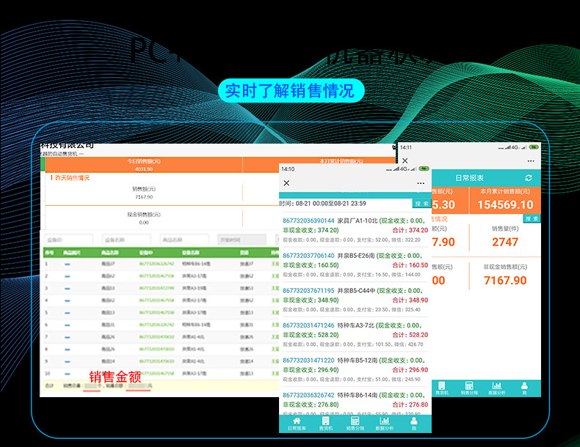Screen dimensions: 580x447
Task: Close the 14:10 phone page with the X
Action: [x=286, y=183]
